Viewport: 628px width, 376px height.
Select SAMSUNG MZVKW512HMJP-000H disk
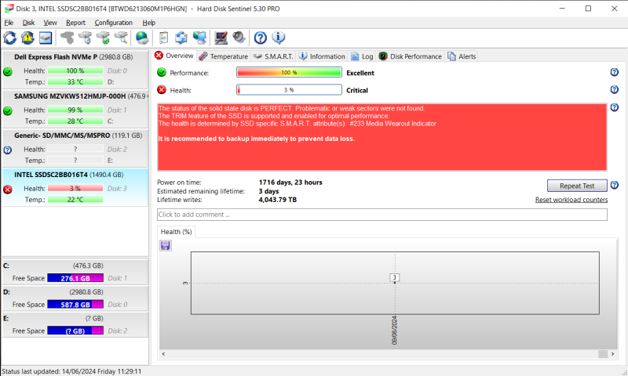coord(75,108)
